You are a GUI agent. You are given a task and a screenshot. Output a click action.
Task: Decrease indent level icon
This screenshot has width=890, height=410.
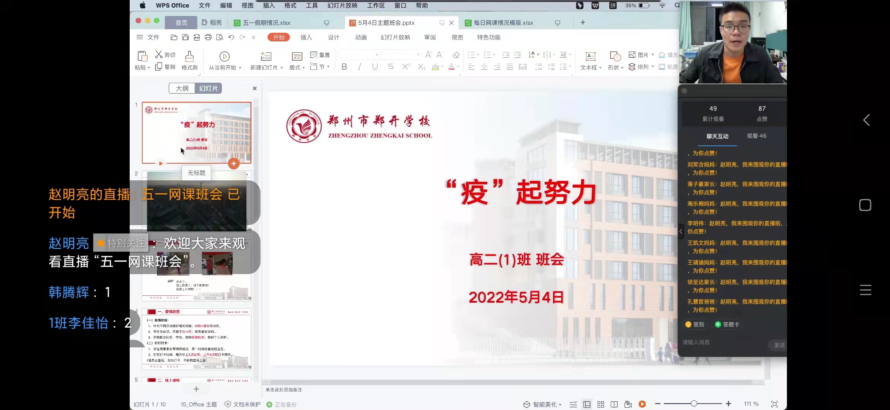506,55
